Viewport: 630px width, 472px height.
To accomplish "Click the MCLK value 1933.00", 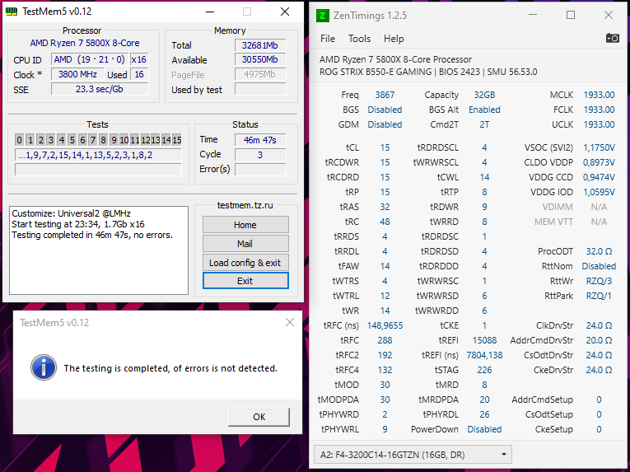I will (x=599, y=95).
